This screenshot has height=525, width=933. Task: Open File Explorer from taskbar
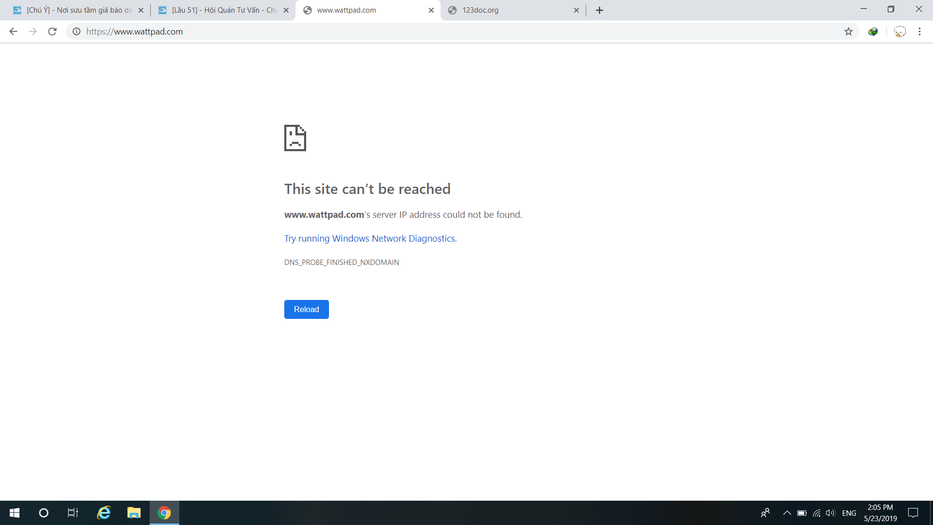(134, 513)
